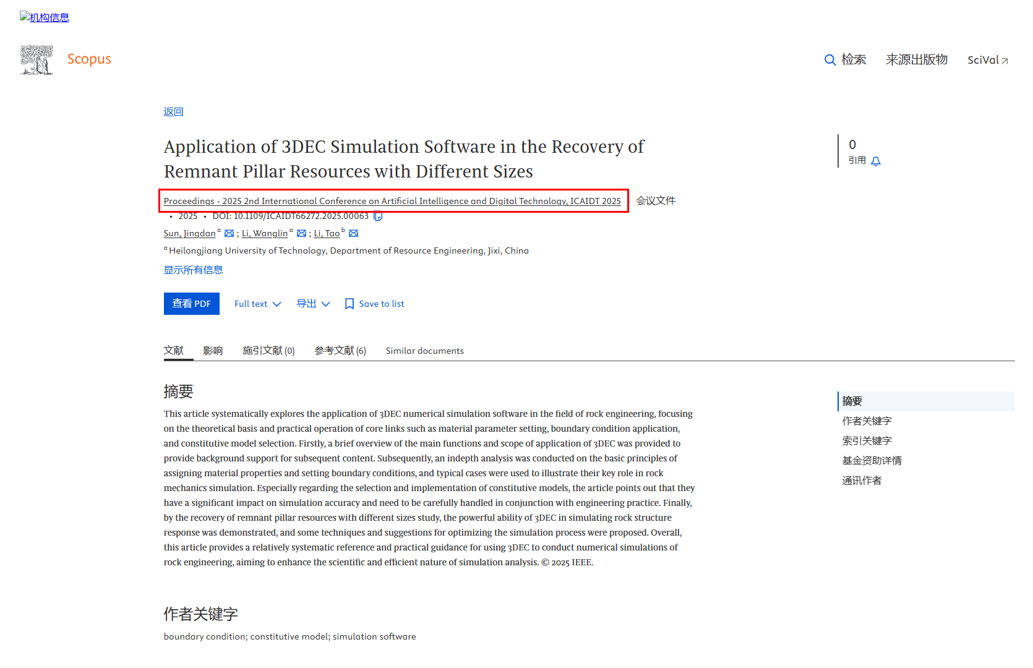Screen dimensions: 1033x668
Task: Set citation alert with bell icon
Action: 875,161
